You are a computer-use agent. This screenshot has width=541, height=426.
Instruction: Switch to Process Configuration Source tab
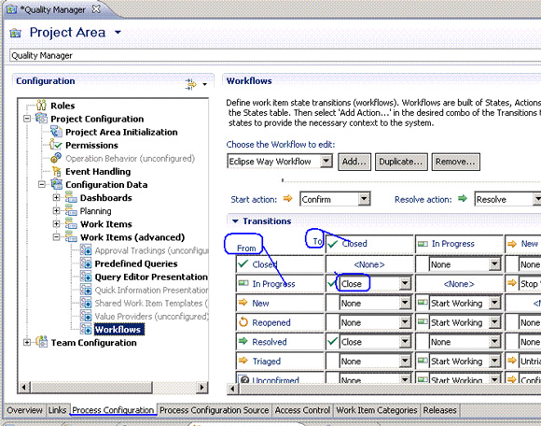click(214, 410)
